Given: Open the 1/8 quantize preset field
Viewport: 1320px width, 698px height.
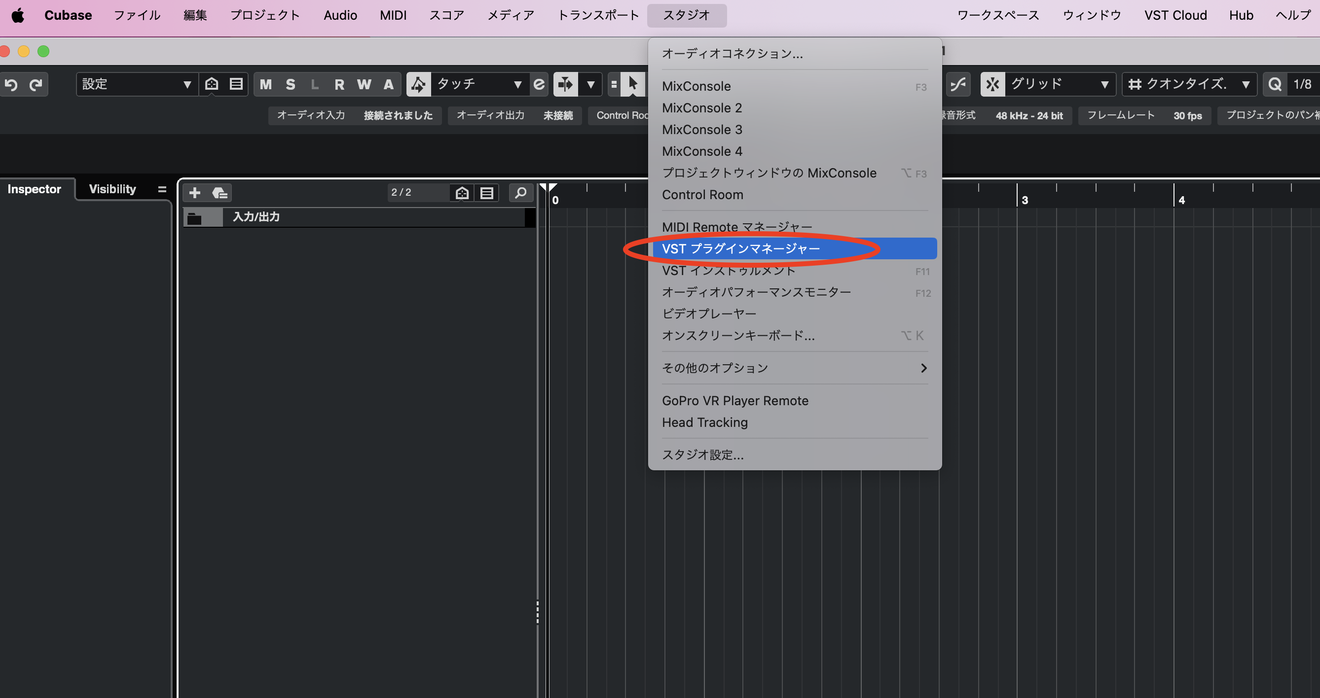Looking at the screenshot, I should (x=1303, y=84).
